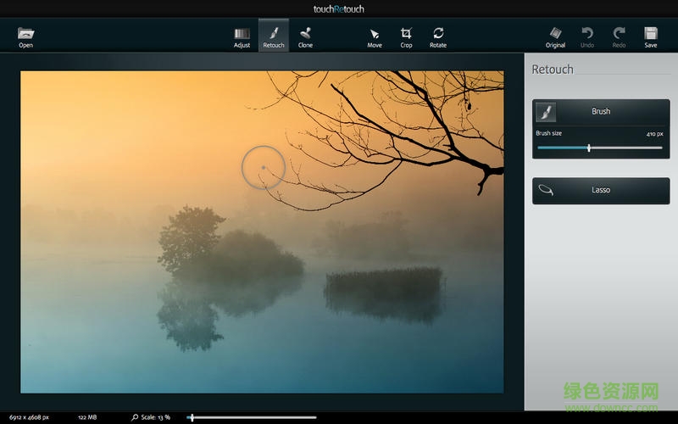
Task: Click the Rotate icon
Action: [x=437, y=36]
